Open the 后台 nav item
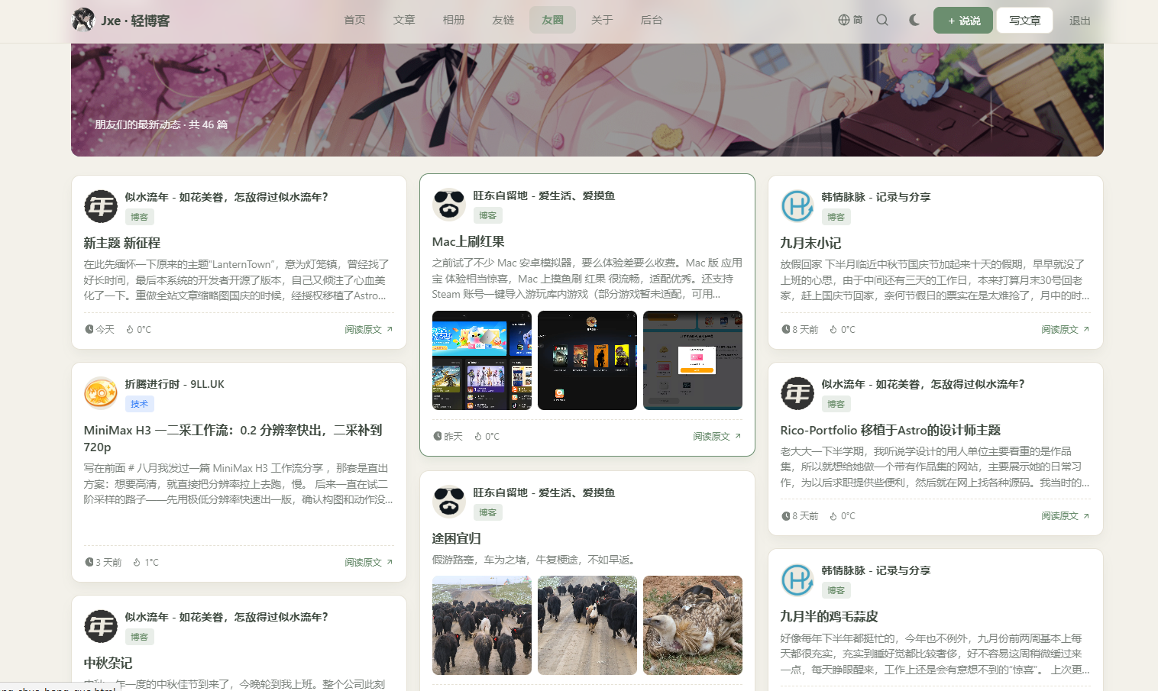The image size is (1158, 691). (652, 20)
